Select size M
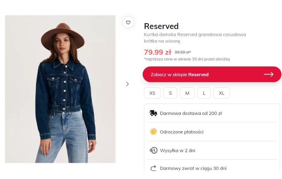Image resolution: width=282 pixels, height=179 pixels. tap(187, 93)
